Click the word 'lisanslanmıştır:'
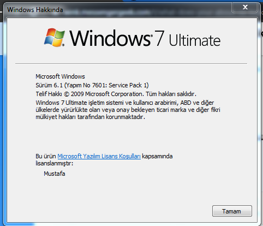Screen dimensions: 263x226 click(54, 163)
